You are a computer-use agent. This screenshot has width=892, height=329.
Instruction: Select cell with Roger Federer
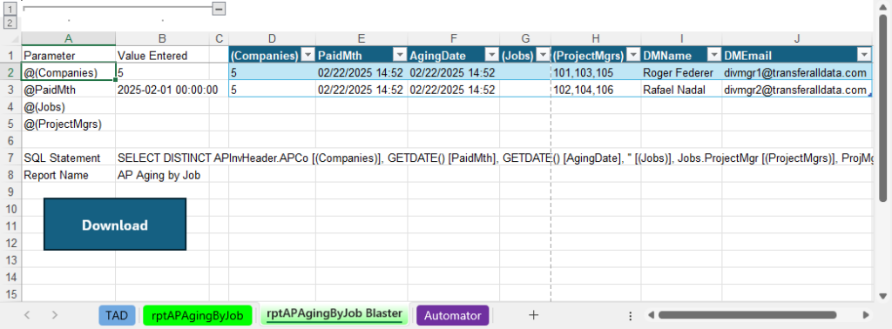681,72
